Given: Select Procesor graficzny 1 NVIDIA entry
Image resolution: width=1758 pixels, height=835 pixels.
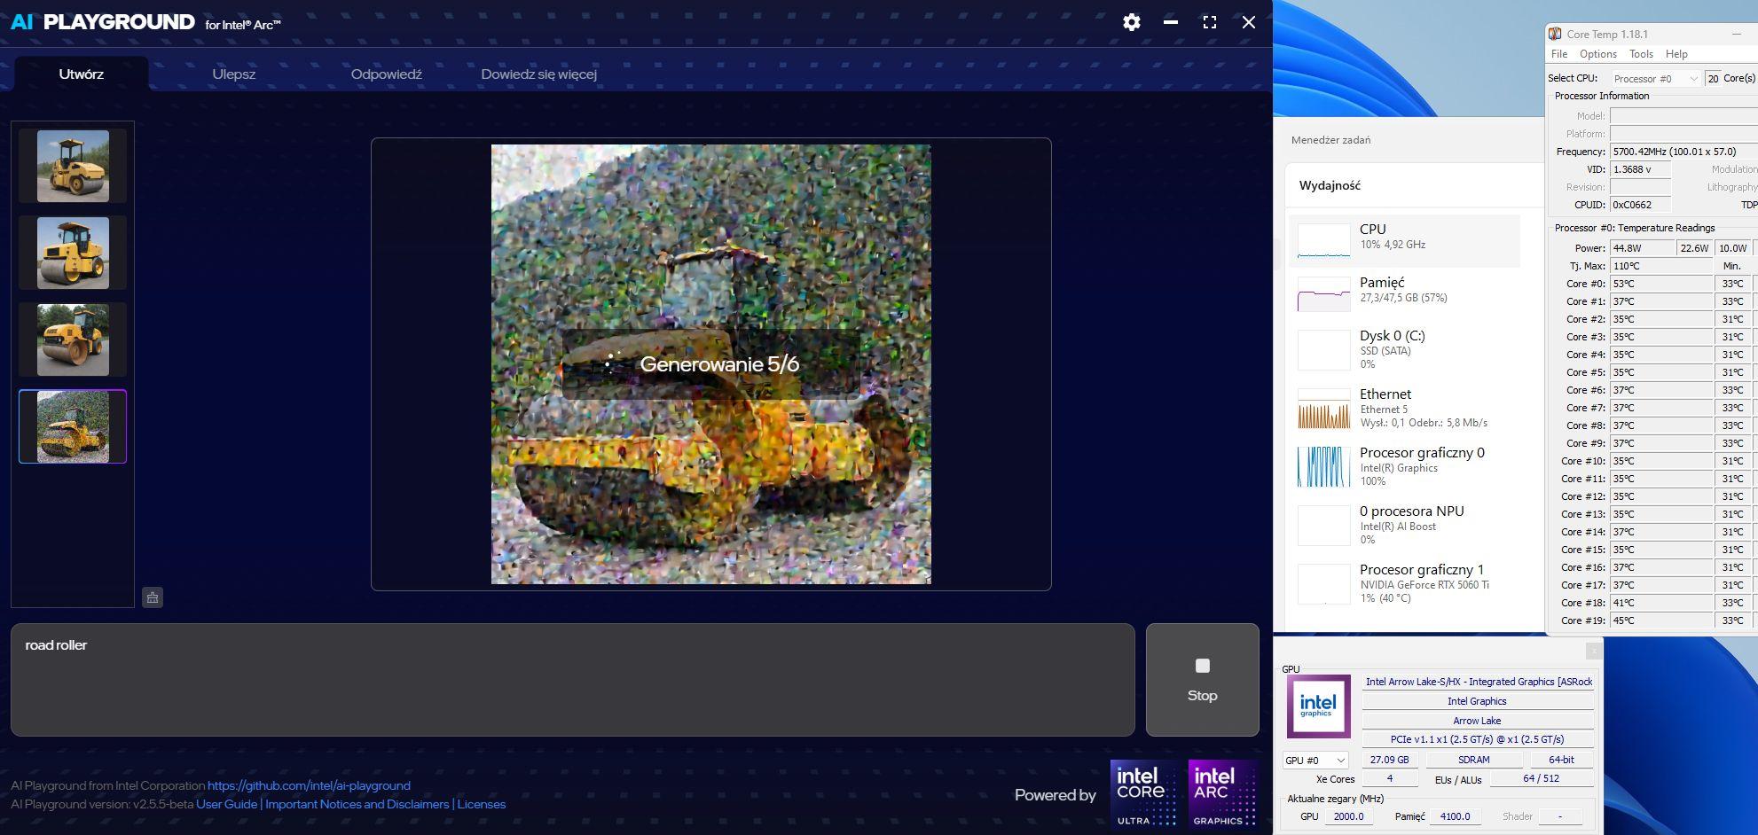Looking at the screenshot, I should pos(1404,584).
